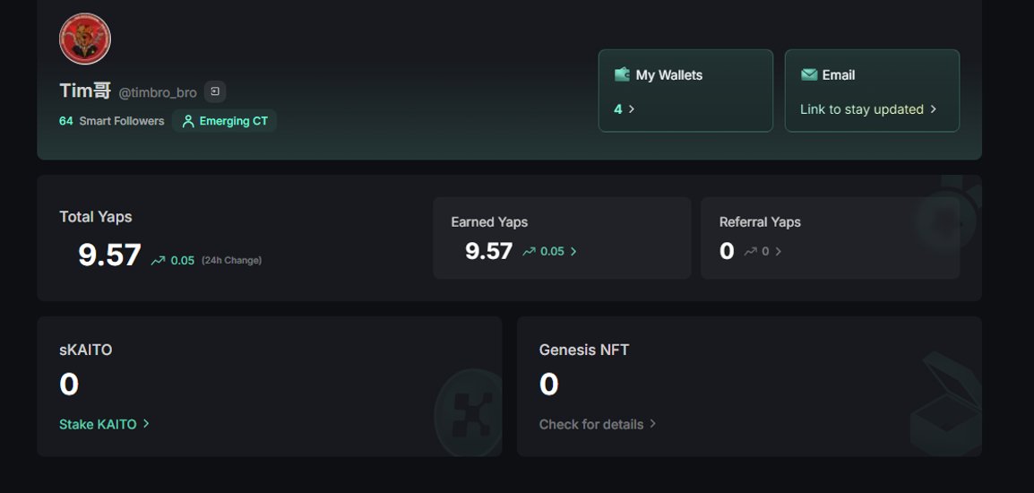Click the trend arrow icon in Referral Yaps
The image size is (1034, 493).
(751, 252)
